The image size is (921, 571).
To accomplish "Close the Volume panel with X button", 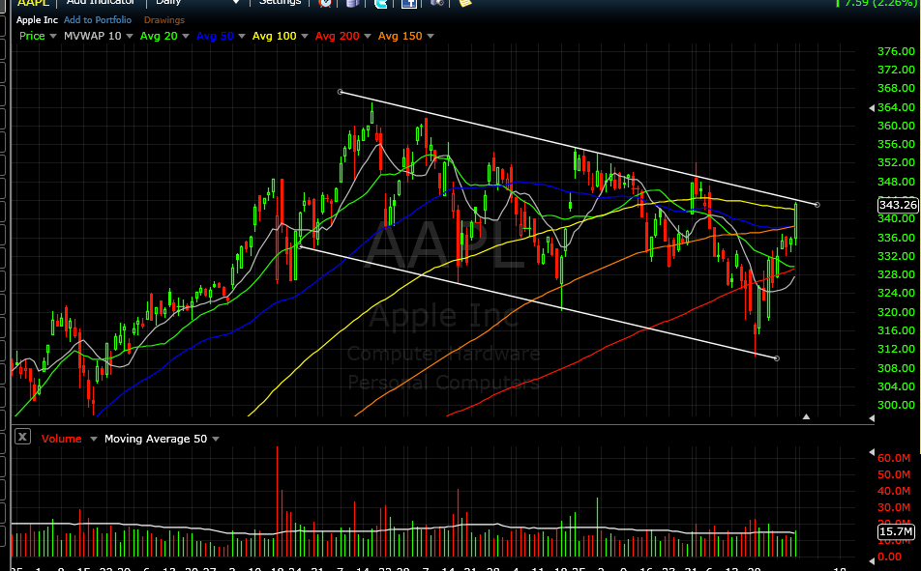I will [x=22, y=437].
